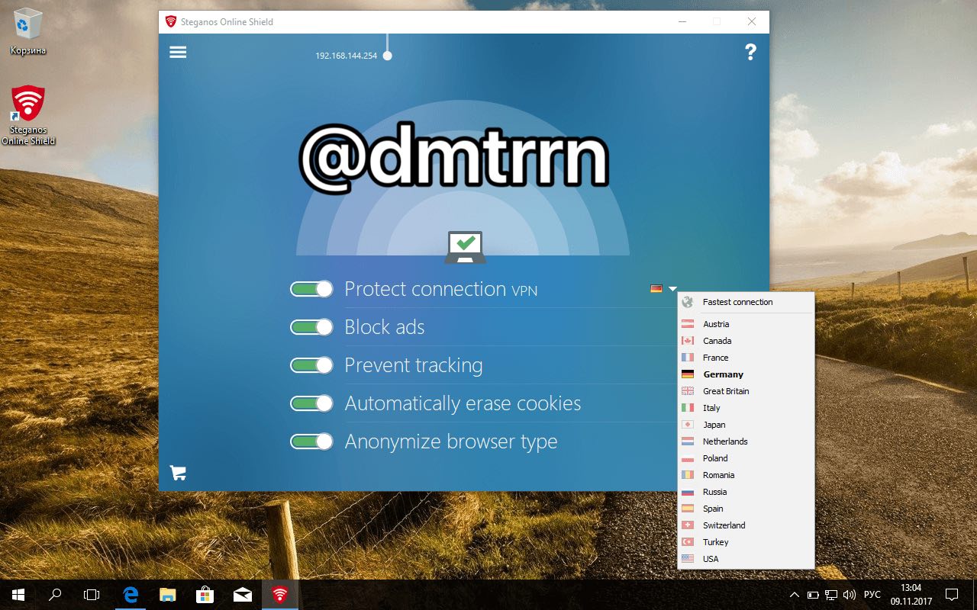This screenshot has height=610, width=977.
Task: Toggle the Protect connection VPN switch
Action: point(311,289)
